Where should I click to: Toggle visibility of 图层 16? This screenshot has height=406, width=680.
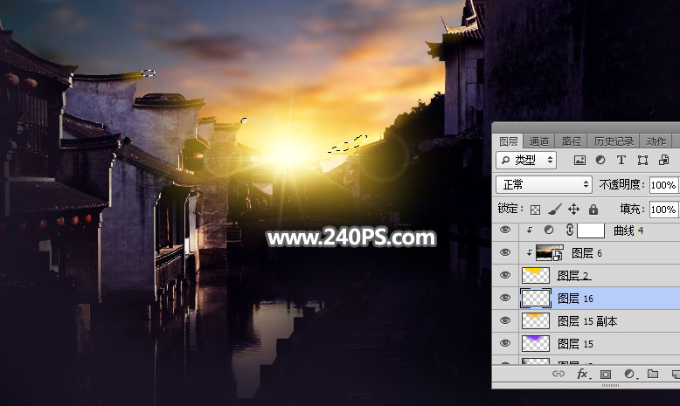coord(505,298)
